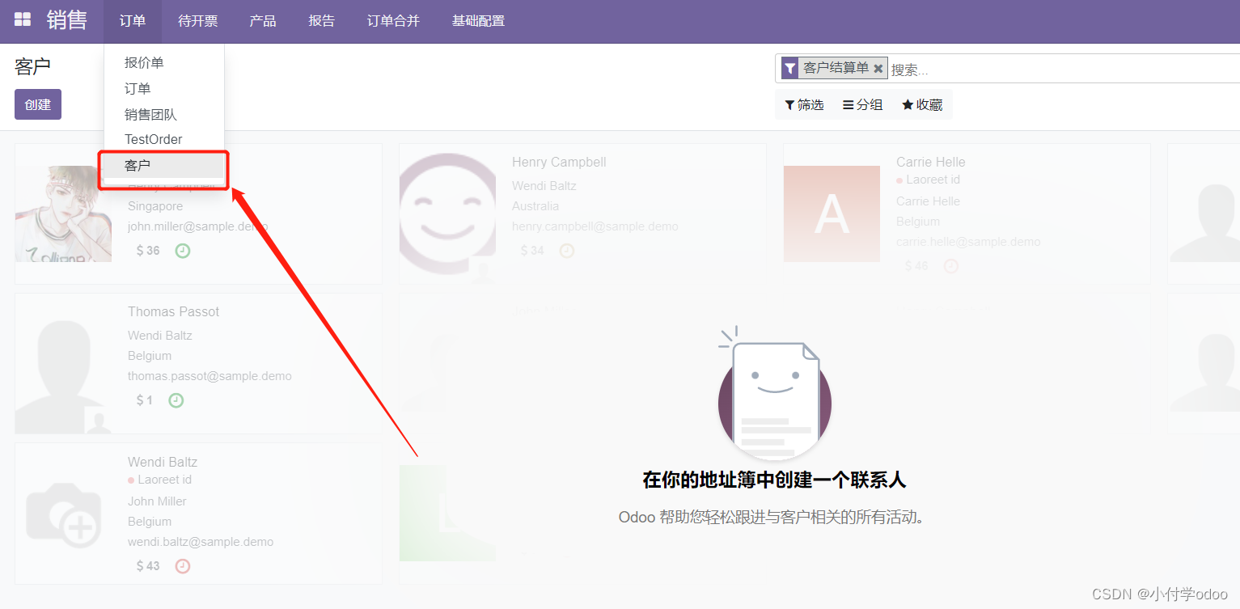Click Henry Campbell's smiley avatar thumbnail
Viewport: 1240px width, 609px height.
pos(447,214)
